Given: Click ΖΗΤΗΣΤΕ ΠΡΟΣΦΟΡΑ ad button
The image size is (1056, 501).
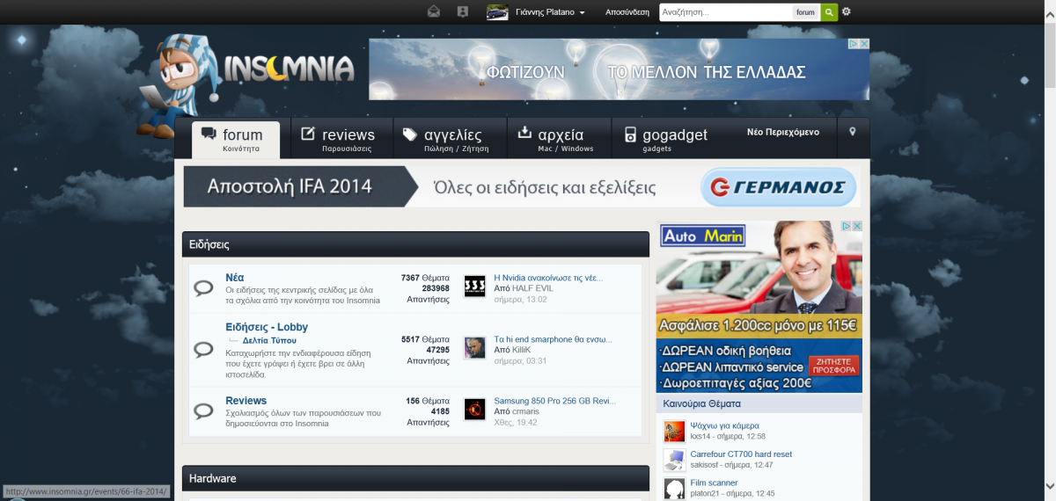Looking at the screenshot, I should [834, 366].
